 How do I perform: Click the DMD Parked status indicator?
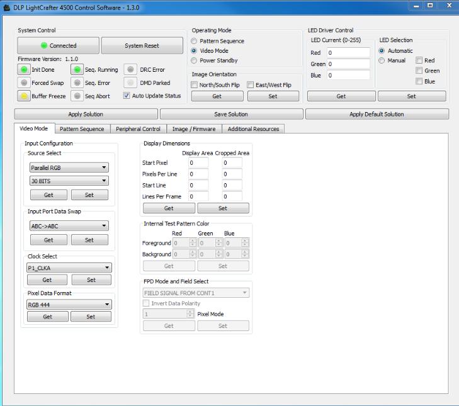tap(130, 83)
